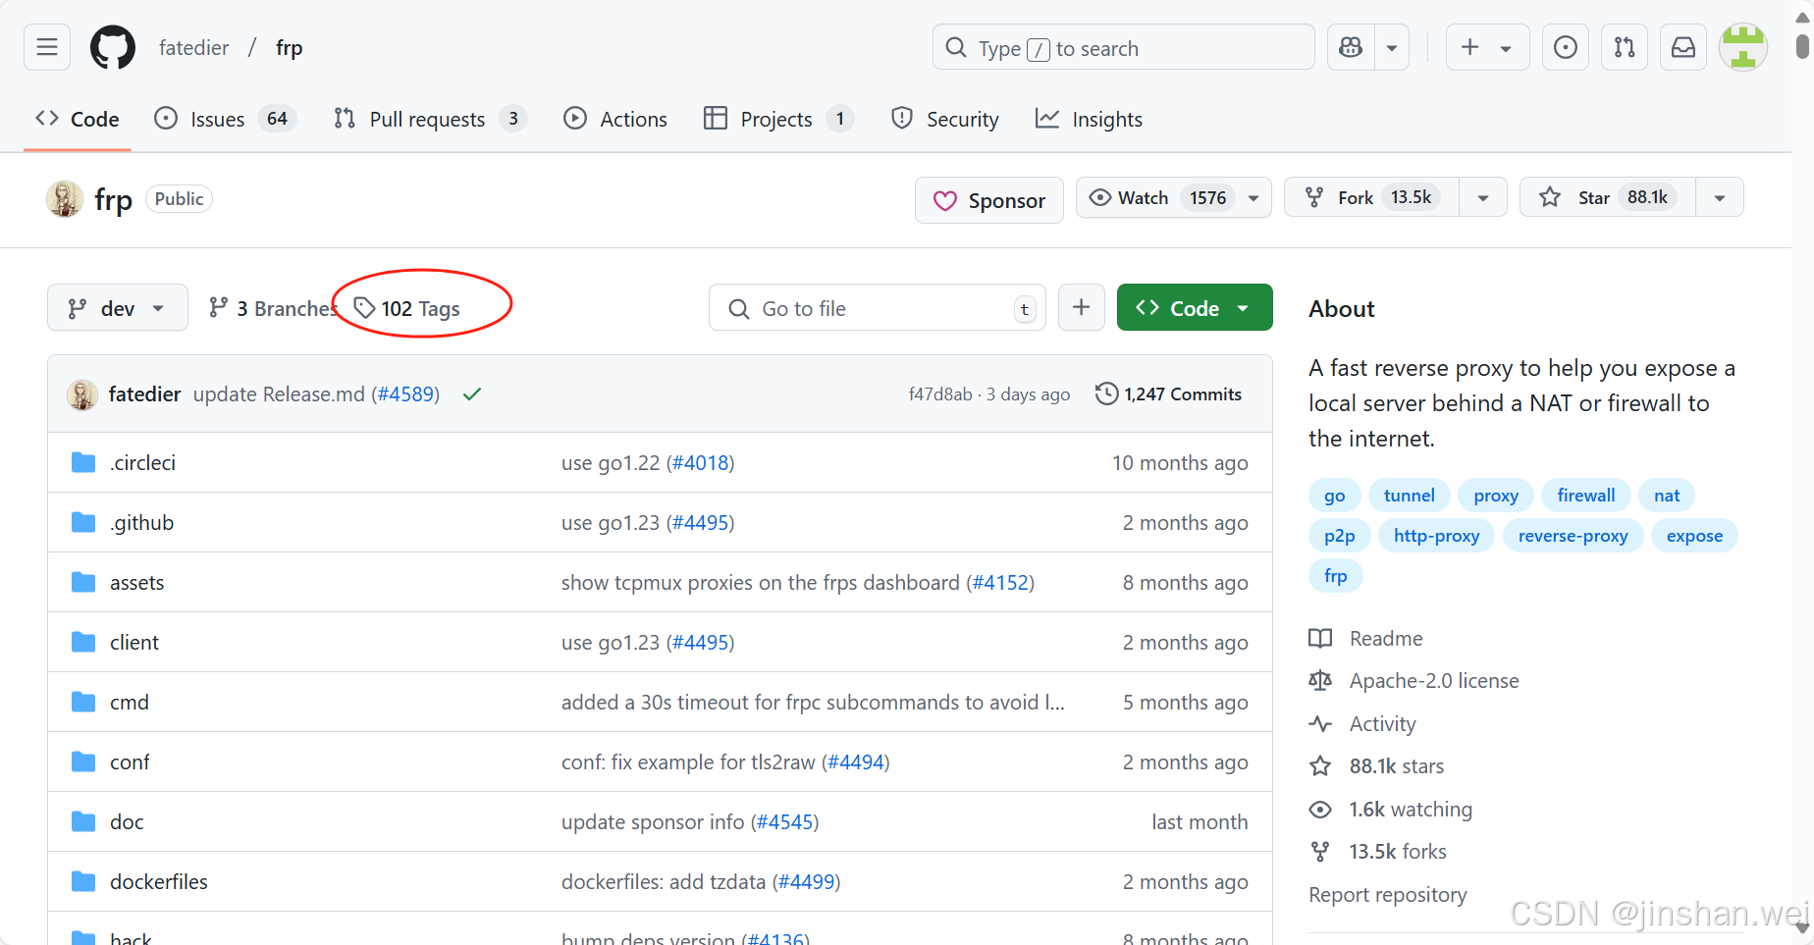View your pull requests from header icon
Viewport: 1814px width, 945px height.
[1625, 47]
